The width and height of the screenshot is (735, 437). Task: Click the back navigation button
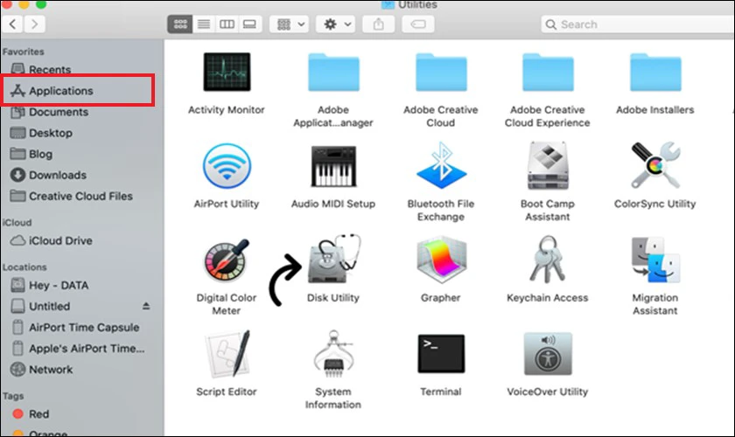(x=12, y=24)
